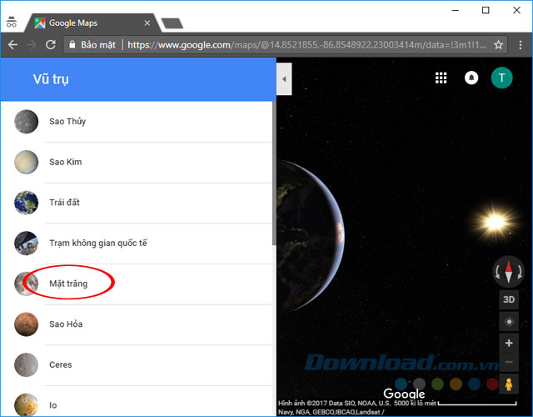Click the Mars planet thumbnail
The height and width of the screenshot is (417, 533).
26,324
